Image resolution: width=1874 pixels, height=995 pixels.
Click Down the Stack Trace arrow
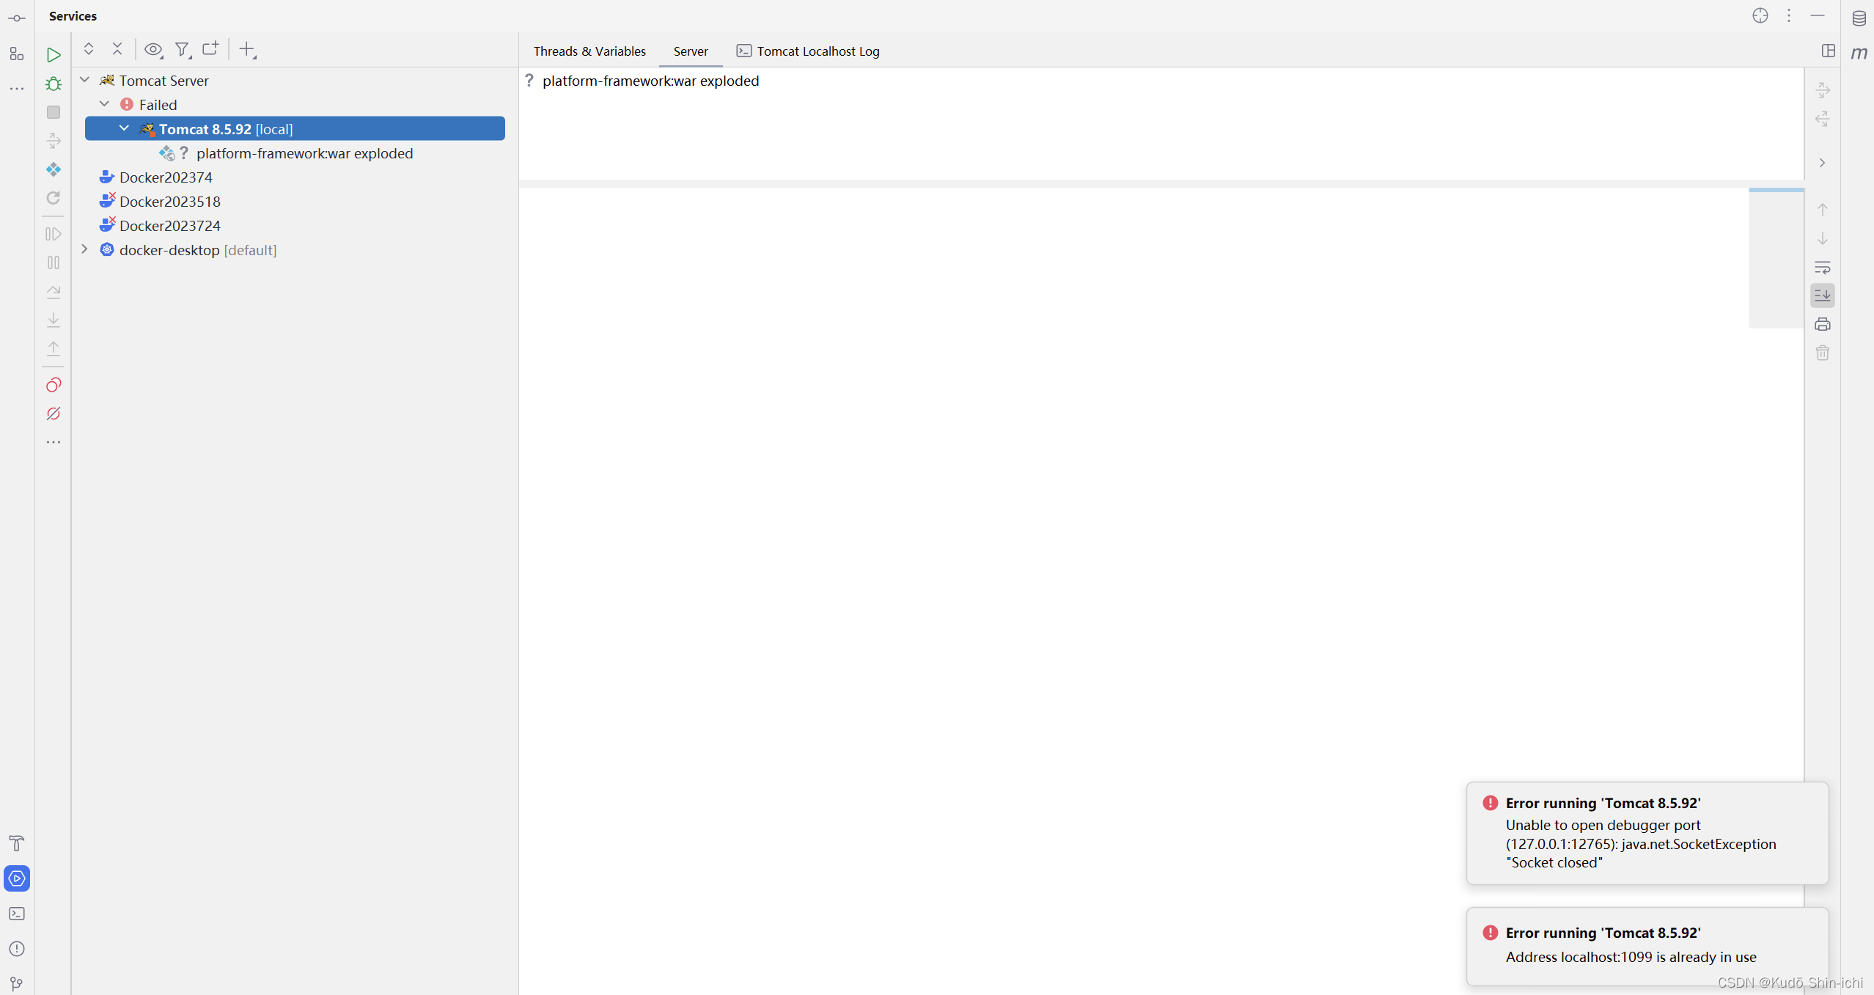[1823, 238]
